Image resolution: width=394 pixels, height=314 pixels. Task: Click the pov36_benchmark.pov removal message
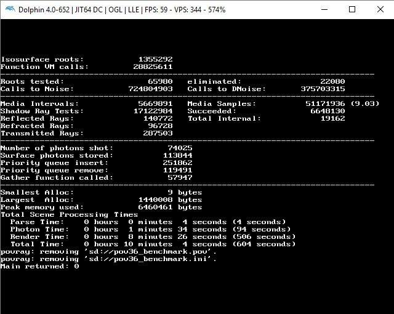coord(108,251)
